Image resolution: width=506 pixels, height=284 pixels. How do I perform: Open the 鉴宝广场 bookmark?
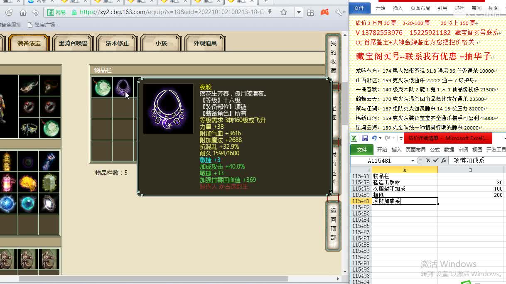tap(41, 24)
